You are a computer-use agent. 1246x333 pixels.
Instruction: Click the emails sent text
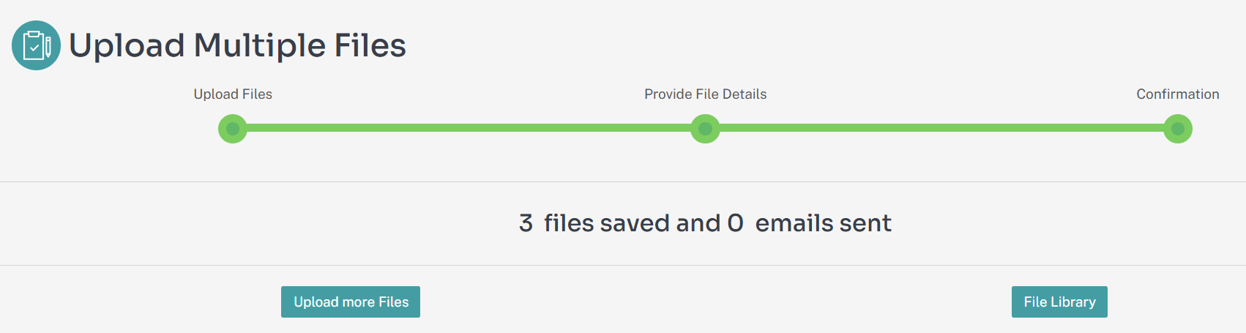click(x=823, y=223)
